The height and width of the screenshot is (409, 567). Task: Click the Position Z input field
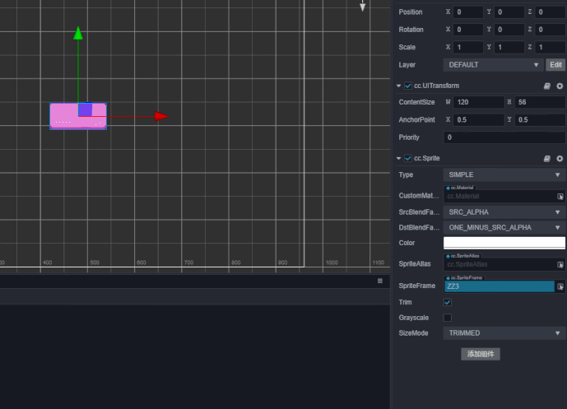551,12
